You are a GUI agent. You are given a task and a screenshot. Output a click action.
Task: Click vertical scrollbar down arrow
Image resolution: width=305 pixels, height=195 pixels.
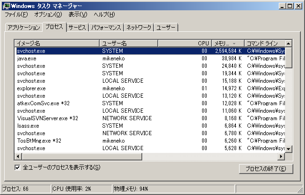[289, 149]
